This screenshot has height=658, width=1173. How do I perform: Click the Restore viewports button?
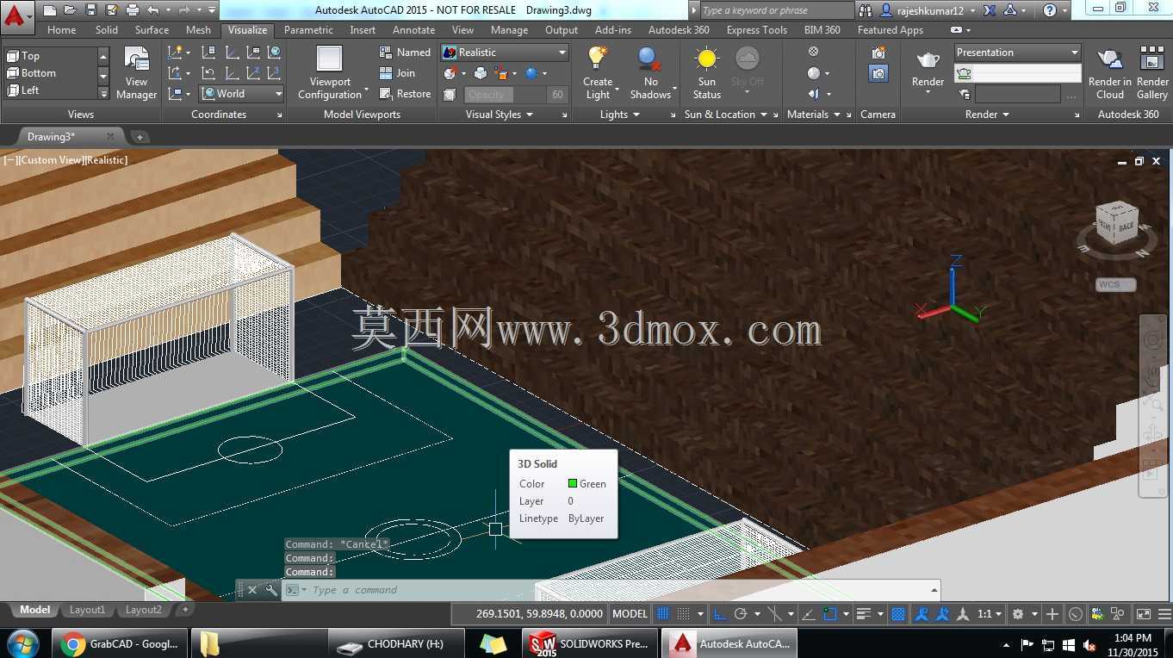click(x=405, y=94)
